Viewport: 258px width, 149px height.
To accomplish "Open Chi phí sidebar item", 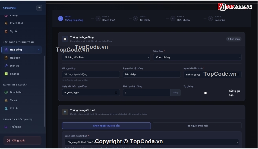I will point(21,108).
